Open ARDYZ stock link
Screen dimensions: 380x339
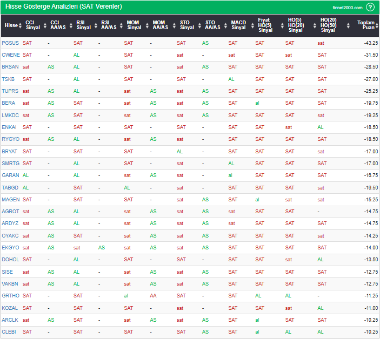(x=10, y=223)
